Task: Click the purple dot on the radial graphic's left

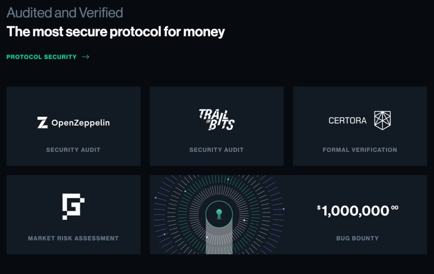Action: click(x=156, y=198)
